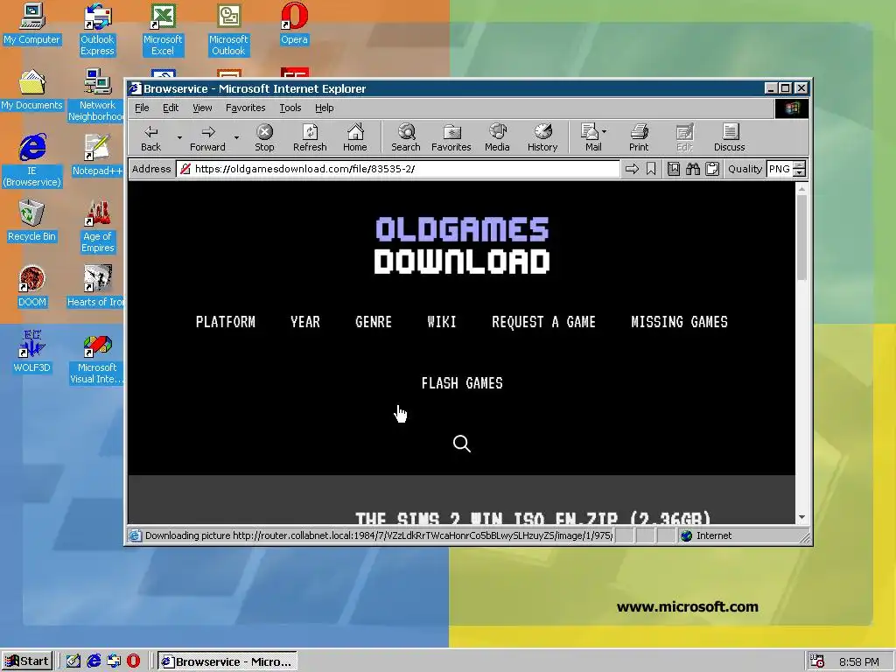Screen dimensions: 896x672
Task: Open the View menu
Action: (202, 108)
